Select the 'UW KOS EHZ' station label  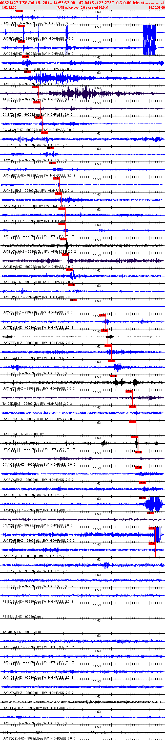[x=13, y=678]
